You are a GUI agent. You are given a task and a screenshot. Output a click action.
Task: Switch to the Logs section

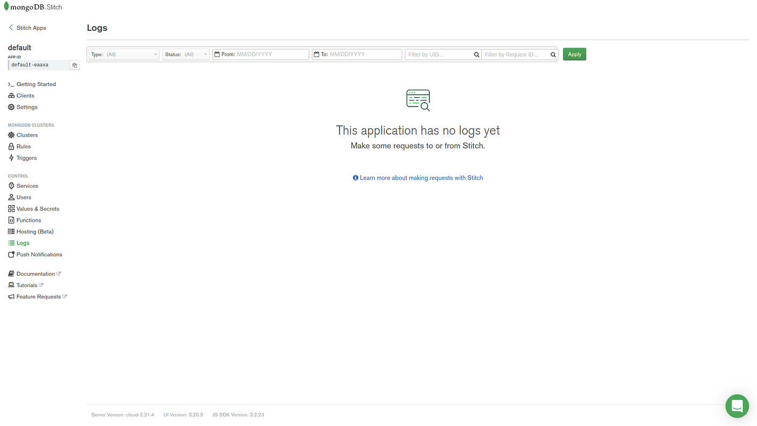coord(23,242)
